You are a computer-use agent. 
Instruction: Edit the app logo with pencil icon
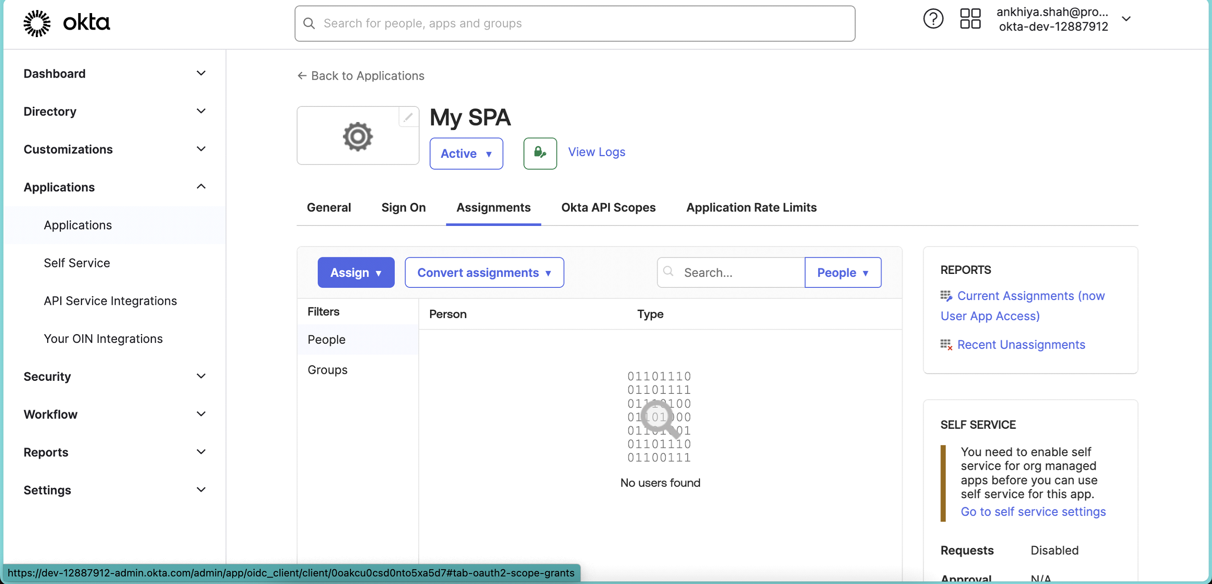pyautogui.click(x=408, y=116)
